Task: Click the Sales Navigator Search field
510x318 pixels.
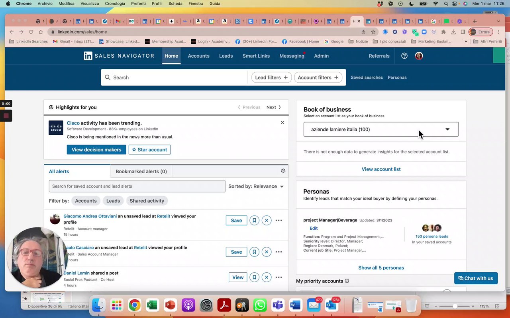Action: [175, 78]
